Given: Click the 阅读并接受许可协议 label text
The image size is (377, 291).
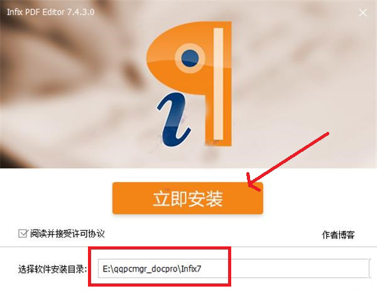Looking at the screenshot, I should point(67,234).
